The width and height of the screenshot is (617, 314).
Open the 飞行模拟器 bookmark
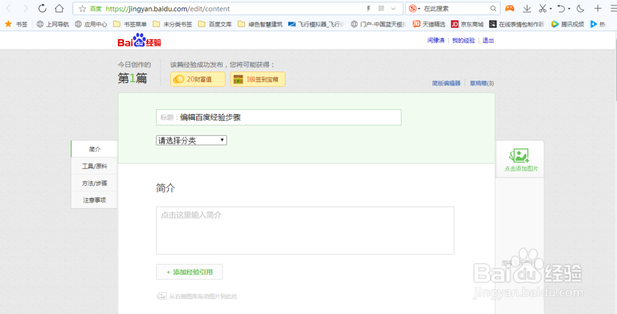point(316,24)
